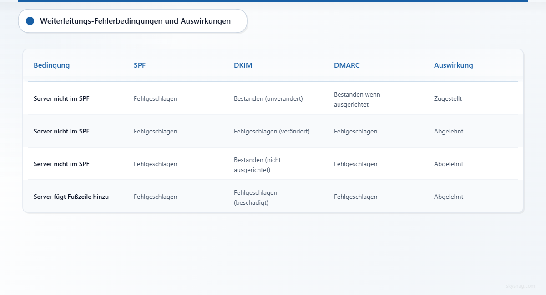Click 'Abgelehnt' in the 'nicht ausgerichtet' row
The height and width of the screenshot is (295, 546).
pos(449,164)
